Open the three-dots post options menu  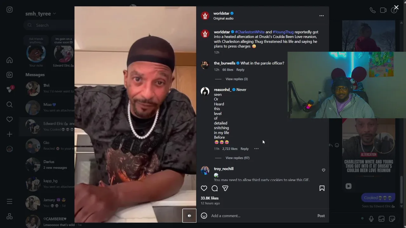click(x=322, y=16)
